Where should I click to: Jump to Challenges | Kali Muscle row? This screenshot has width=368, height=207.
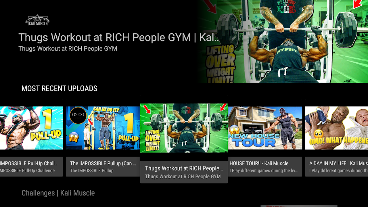(x=58, y=193)
